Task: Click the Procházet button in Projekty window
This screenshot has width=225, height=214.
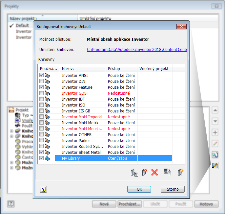Action: click(130, 204)
